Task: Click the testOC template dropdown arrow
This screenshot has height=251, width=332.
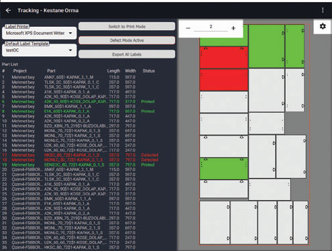Action: (x=70, y=50)
